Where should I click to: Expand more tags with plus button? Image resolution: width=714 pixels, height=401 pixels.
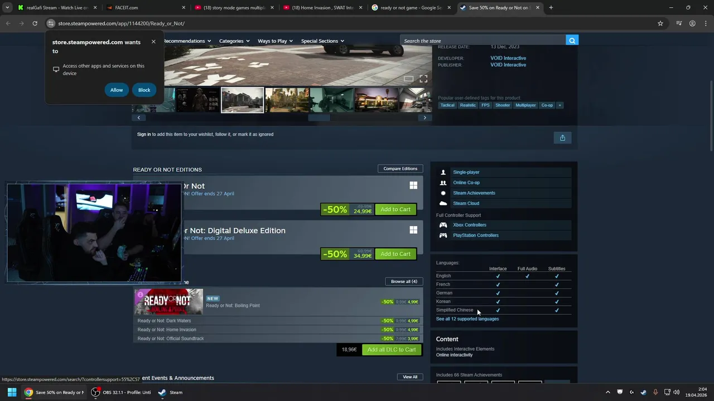559,105
